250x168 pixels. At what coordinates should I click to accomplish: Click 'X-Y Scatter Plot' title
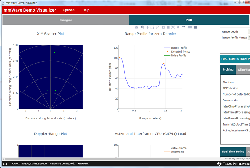51,34
